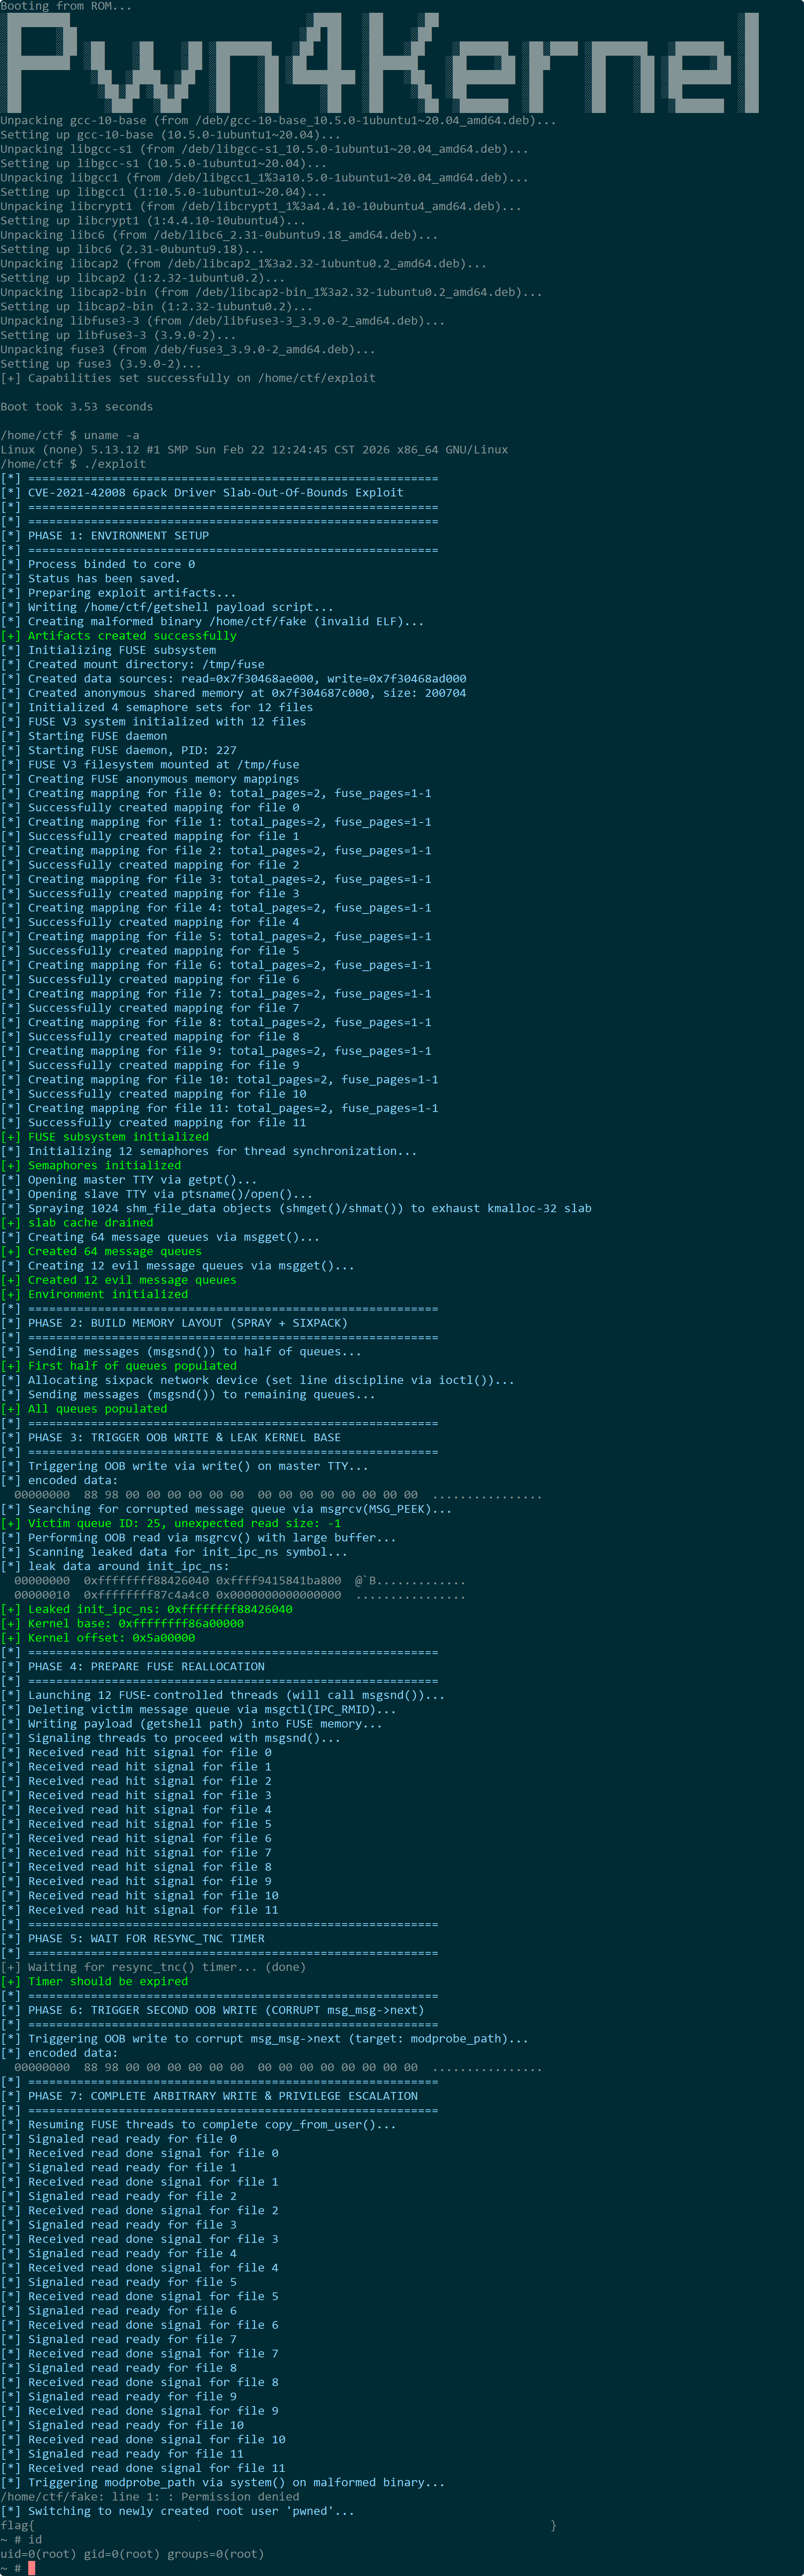Click 'First half of queues populated' line

pyautogui.click(x=118, y=1366)
